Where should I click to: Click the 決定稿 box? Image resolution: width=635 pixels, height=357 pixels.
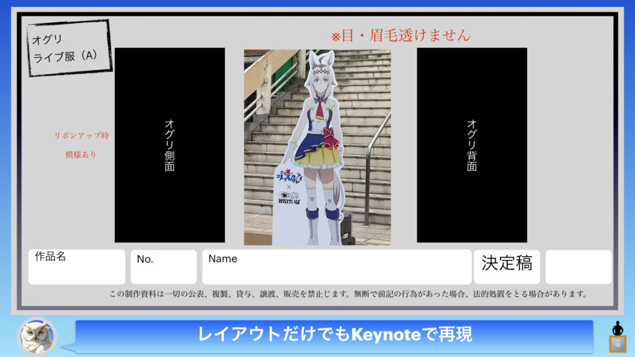pyautogui.click(x=507, y=267)
